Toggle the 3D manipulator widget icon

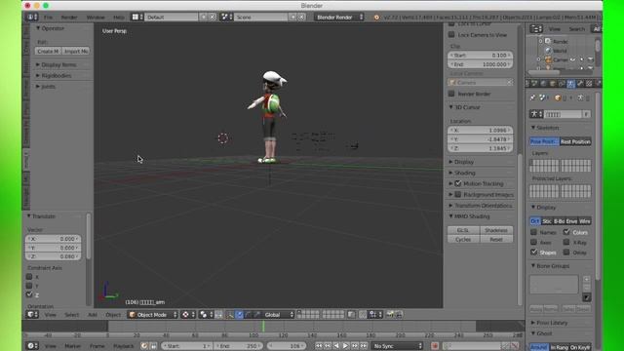click(230, 314)
